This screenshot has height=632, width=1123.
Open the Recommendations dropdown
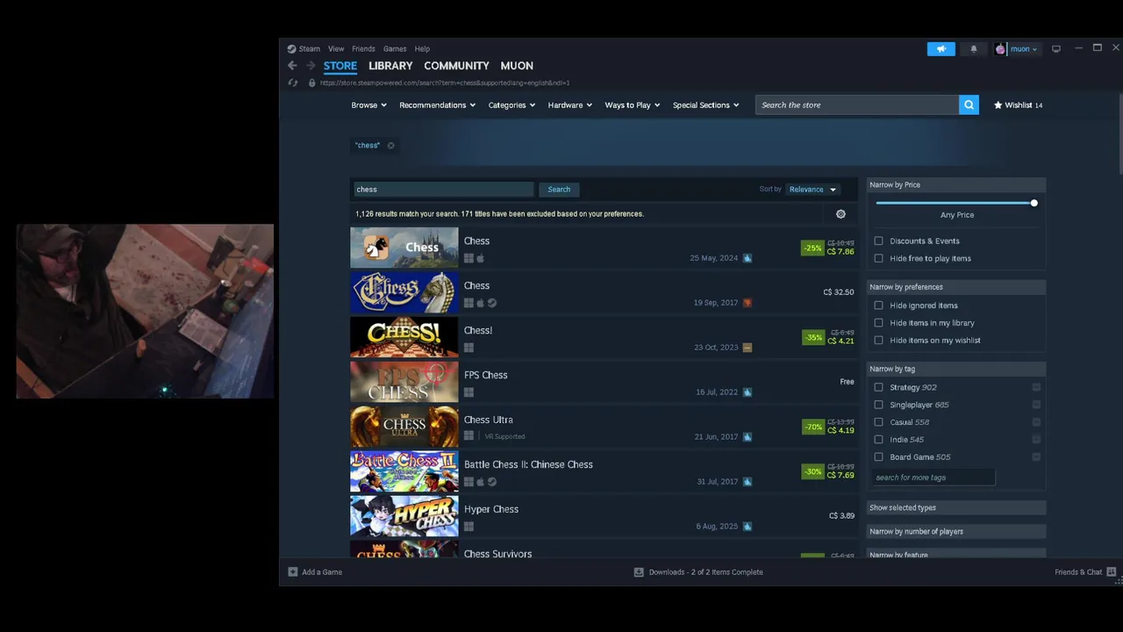[x=437, y=105]
